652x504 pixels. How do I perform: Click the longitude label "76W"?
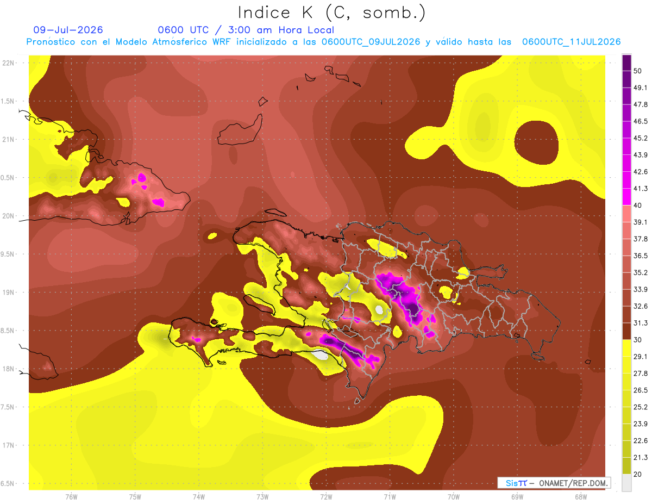tap(71, 496)
